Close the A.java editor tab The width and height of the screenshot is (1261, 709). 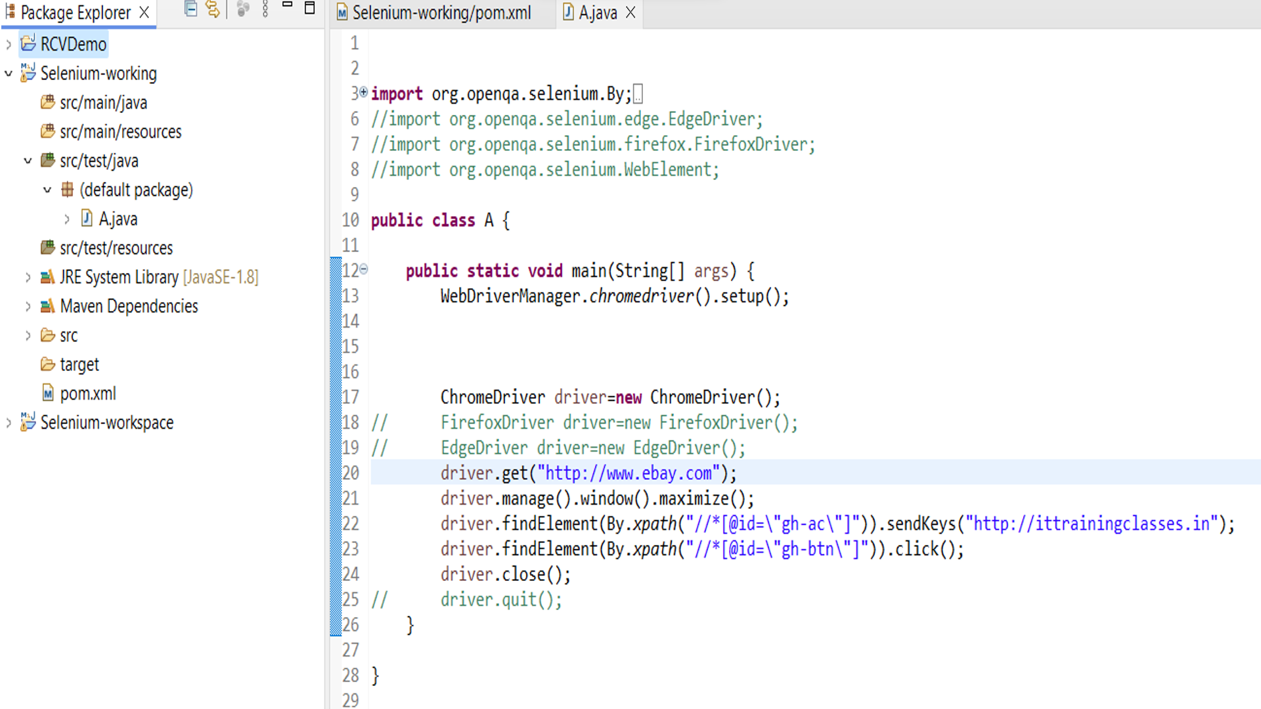(x=630, y=12)
